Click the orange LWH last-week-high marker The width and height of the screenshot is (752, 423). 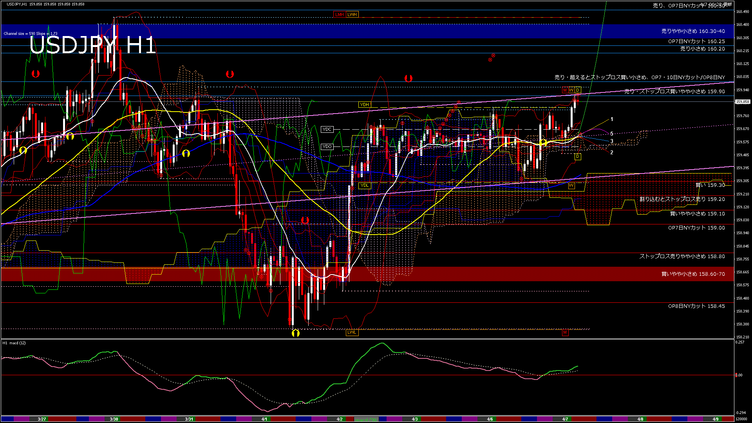[352, 14]
